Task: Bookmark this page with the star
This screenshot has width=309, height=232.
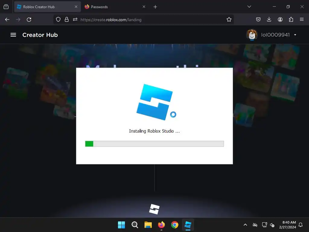Action: pos(229,20)
